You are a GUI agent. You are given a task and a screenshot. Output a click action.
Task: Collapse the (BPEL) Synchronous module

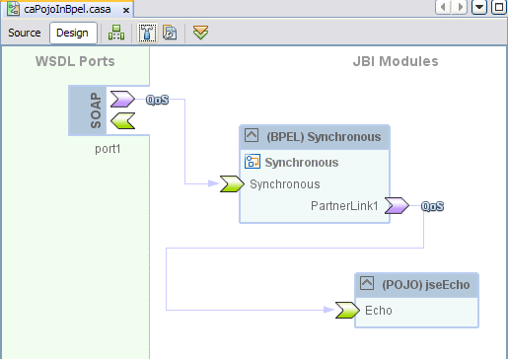coord(252,135)
